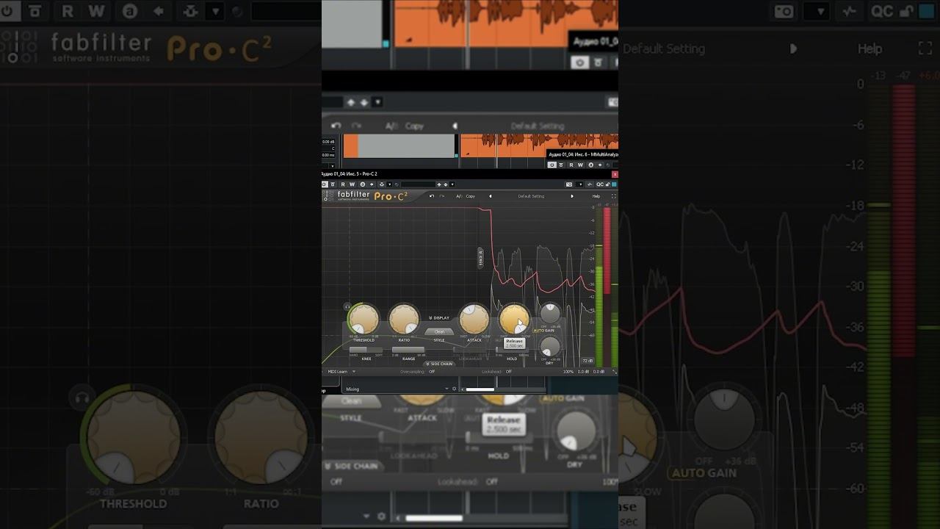Open preset dropdown next to preset arrows
The width and height of the screenshot is (940, 529).
click(452, 184)
